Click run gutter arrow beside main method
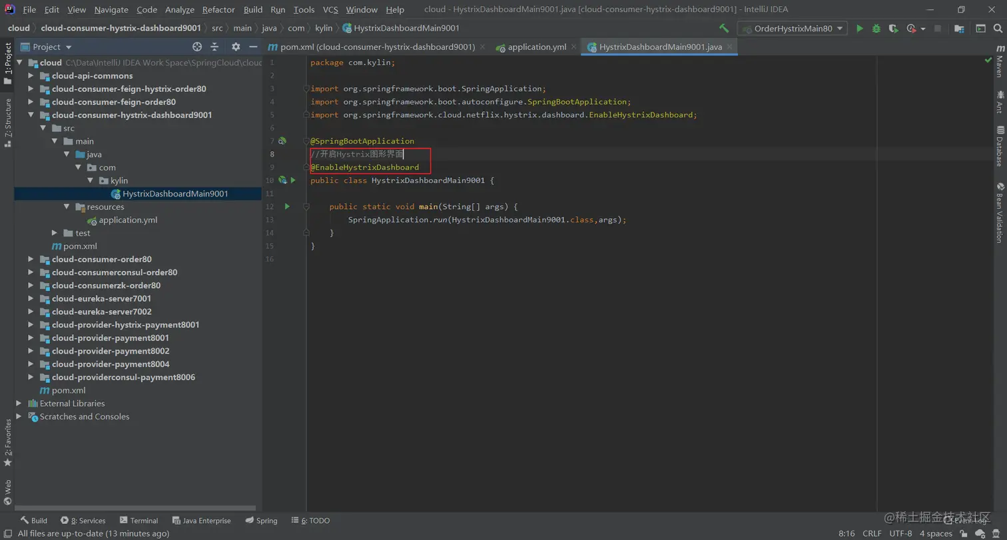The image size is (1007, 540). pos(287,206)
